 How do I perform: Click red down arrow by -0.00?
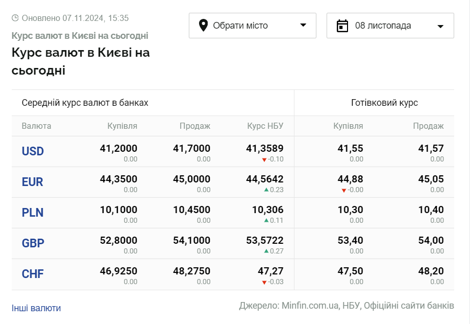click(344, 191)
